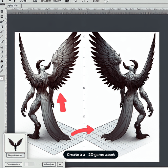This screenshot has width=168, height=168.
Task: Open the top bar text item left of the circle
Action: click(96, 1)
